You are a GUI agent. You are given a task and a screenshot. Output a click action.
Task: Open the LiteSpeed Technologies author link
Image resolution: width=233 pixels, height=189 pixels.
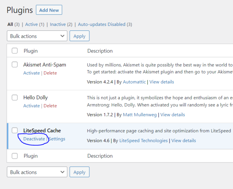(143, 140)
